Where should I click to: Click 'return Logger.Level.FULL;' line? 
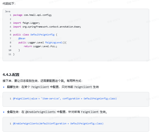click(x=40, y=46)
